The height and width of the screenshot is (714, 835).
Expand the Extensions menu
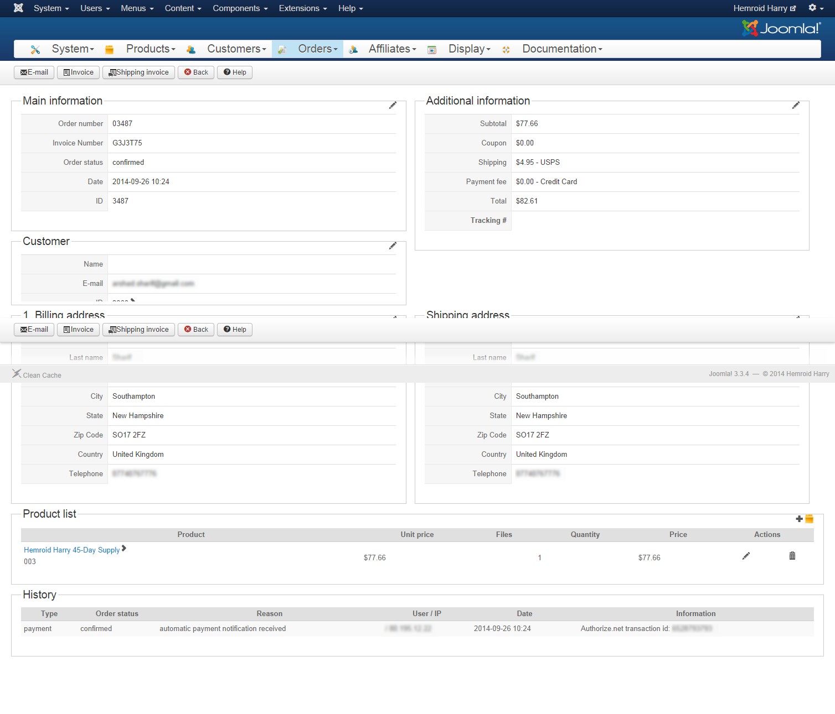click(x=303, y=8)
